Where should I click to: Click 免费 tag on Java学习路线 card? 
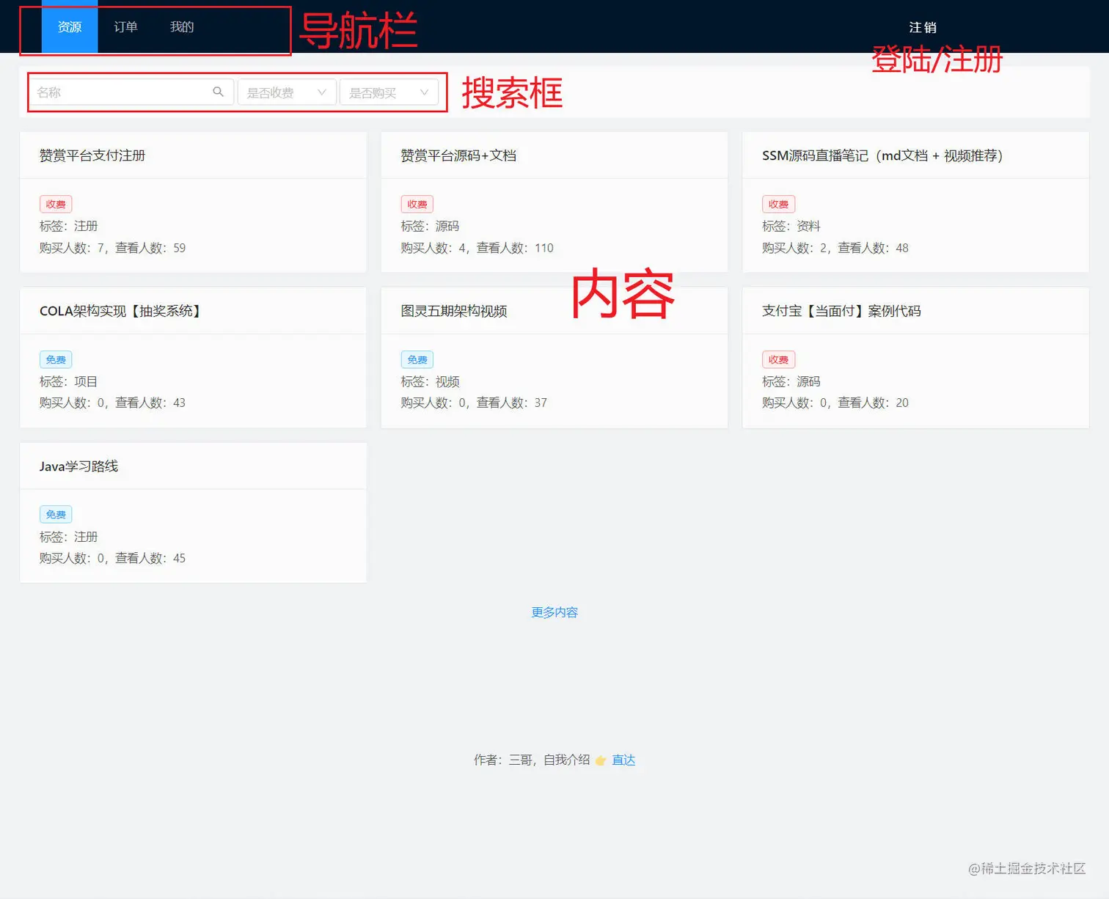[56, 515]
